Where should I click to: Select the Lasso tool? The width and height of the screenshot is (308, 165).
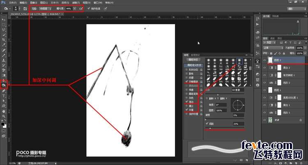[x=4, y=30]
